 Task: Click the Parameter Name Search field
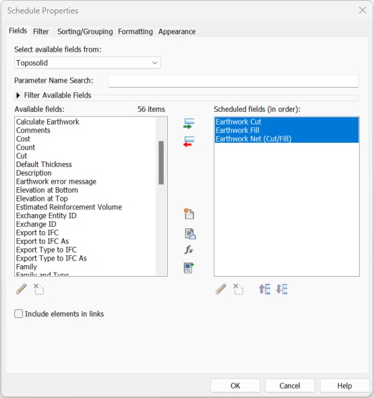tap(233, 81)
